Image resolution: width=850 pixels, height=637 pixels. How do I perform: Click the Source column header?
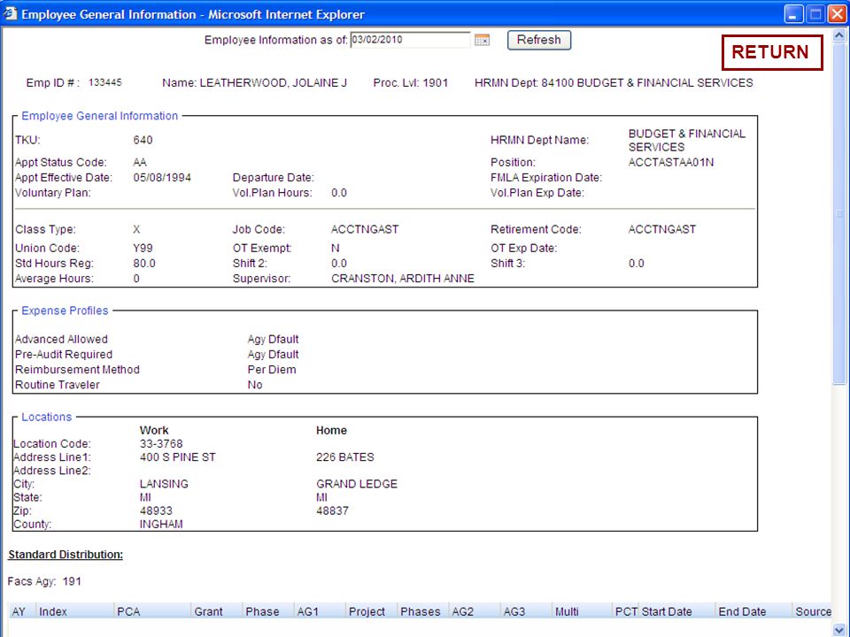(812, 611)
